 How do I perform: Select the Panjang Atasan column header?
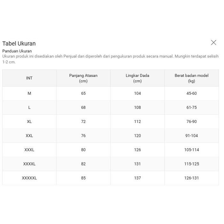click(83, 78)
